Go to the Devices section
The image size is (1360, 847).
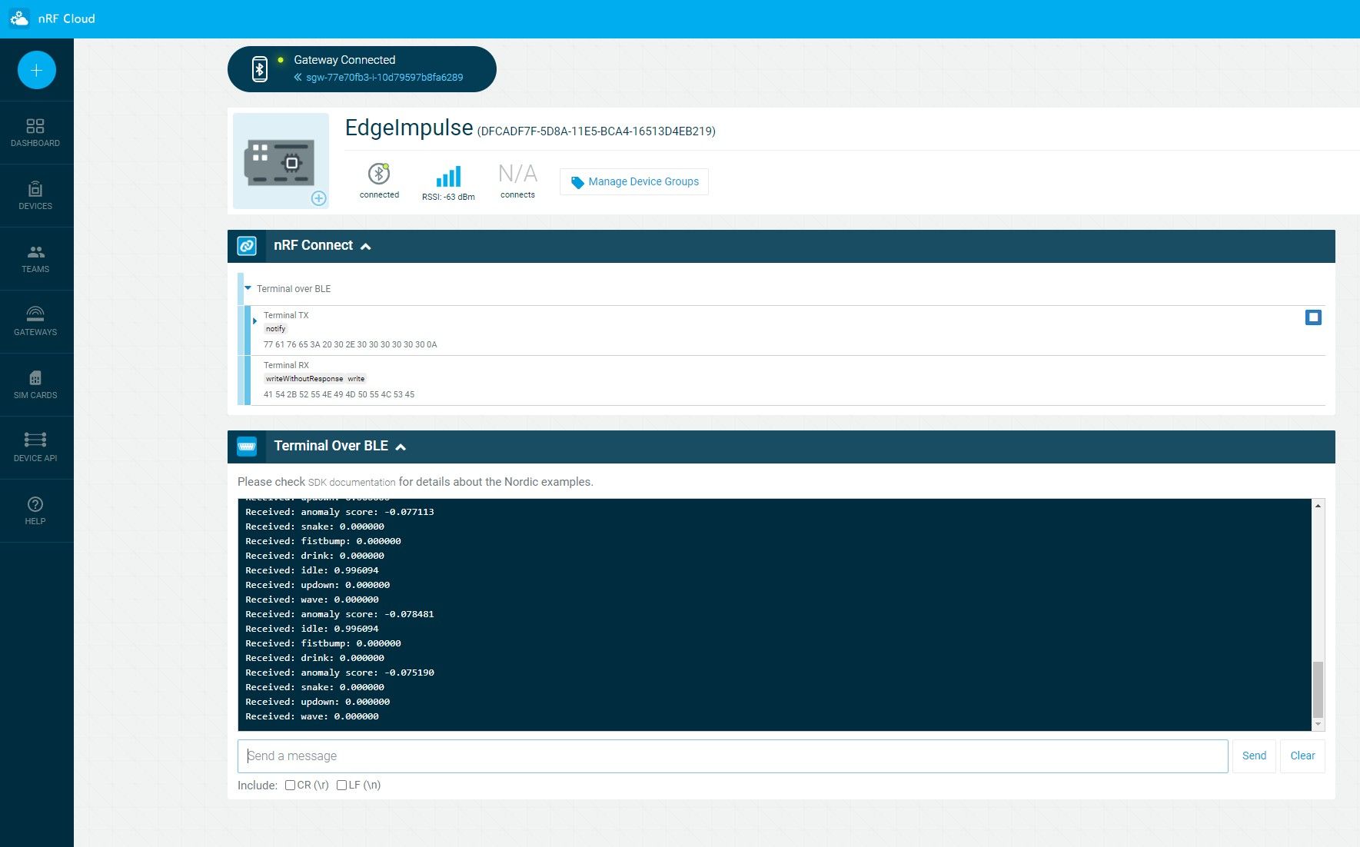(35, 195)
